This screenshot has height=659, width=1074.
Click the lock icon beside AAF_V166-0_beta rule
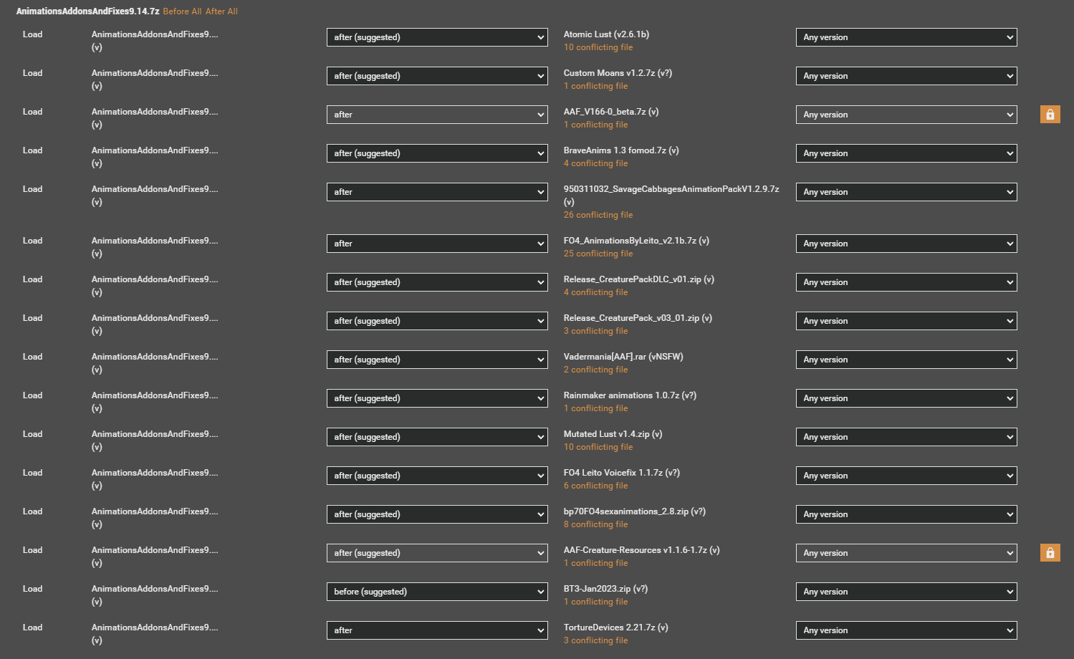pyautogui.click(x=1050, y=114)
